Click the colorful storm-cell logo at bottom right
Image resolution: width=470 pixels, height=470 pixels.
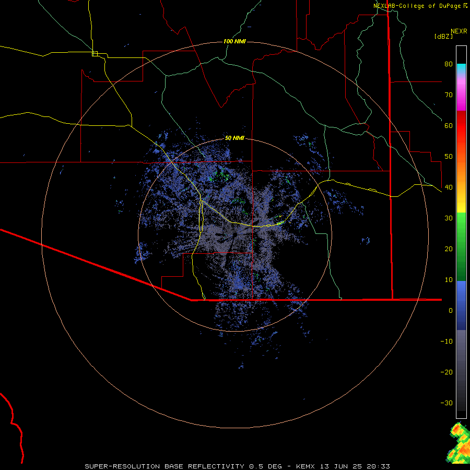[459, 442]
